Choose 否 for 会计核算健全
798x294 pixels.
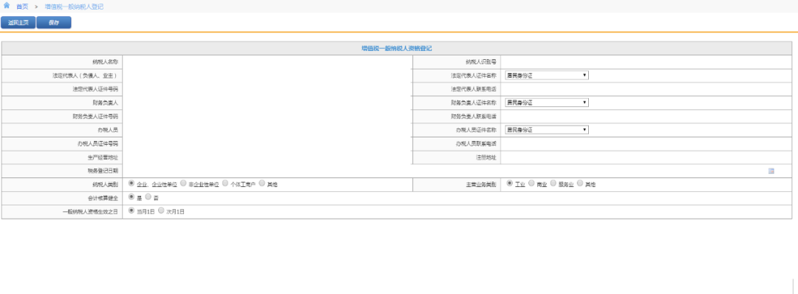coord(148,196)
